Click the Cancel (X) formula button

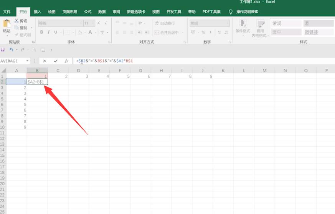[45, 61]
